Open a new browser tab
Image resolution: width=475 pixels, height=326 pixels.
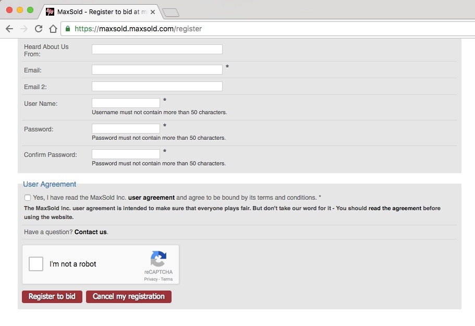(171, 13)
